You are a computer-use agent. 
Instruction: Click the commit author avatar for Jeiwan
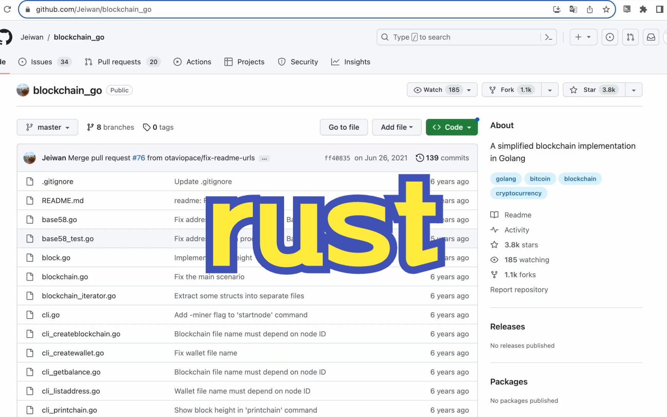click(x=30, y=158)
